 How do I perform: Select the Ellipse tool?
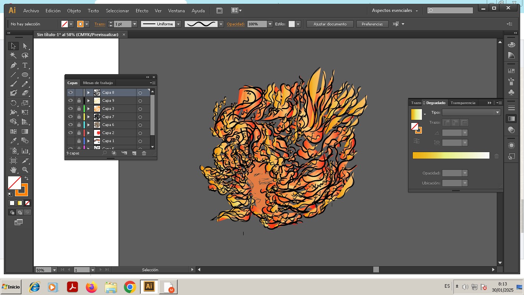25,75
